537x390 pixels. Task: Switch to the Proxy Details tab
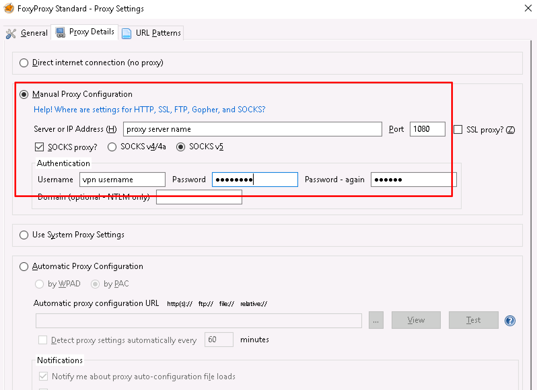point(84,32)
